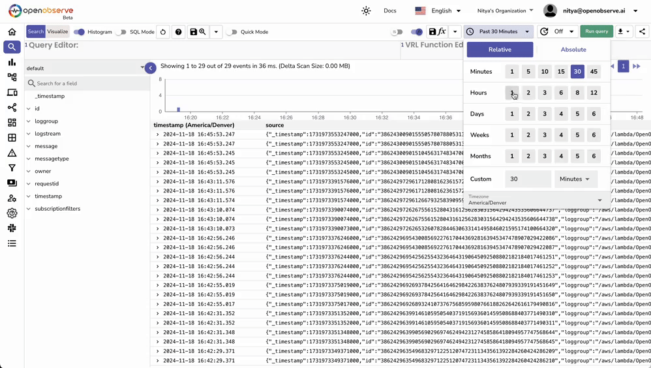Open the saved views dropdown arrow
651x368 pixels.
[x=216, y=32]
